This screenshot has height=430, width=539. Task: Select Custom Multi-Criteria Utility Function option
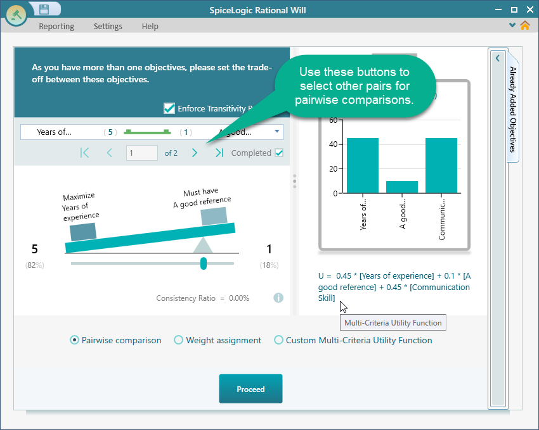(278, 340)
